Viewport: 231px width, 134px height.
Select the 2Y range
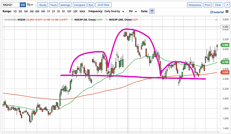click(54, 11)
